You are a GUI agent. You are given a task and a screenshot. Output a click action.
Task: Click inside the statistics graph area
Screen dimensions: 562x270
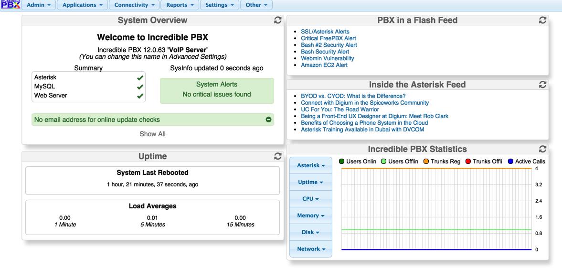tap(436, 209)
